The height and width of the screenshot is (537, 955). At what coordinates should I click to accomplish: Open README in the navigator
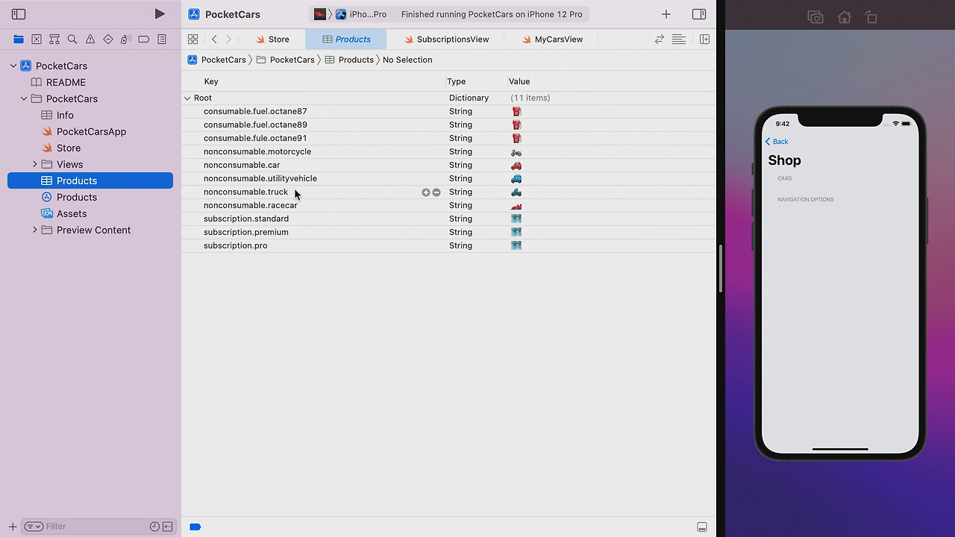pyautogui.click(x=66, y=82)
